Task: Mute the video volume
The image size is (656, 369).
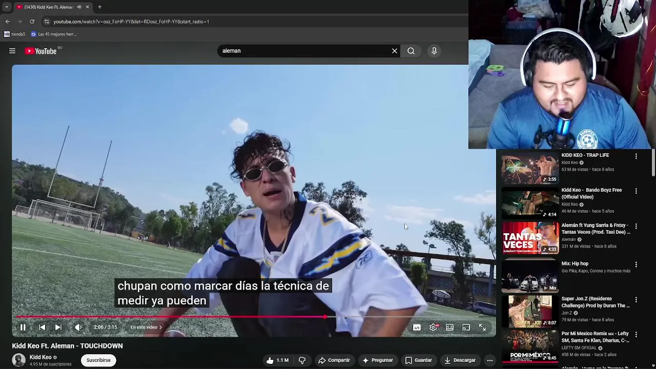Action: (78, 327)
